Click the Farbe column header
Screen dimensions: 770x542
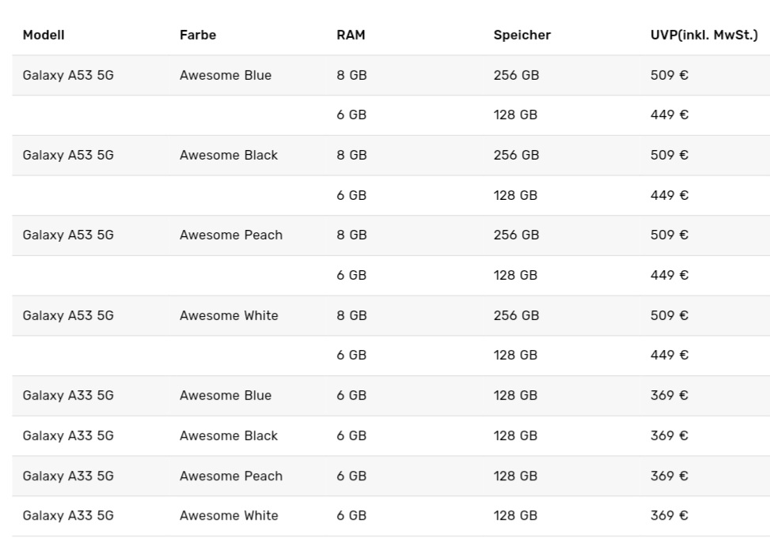pyautogui.click(x=198, y=36)
